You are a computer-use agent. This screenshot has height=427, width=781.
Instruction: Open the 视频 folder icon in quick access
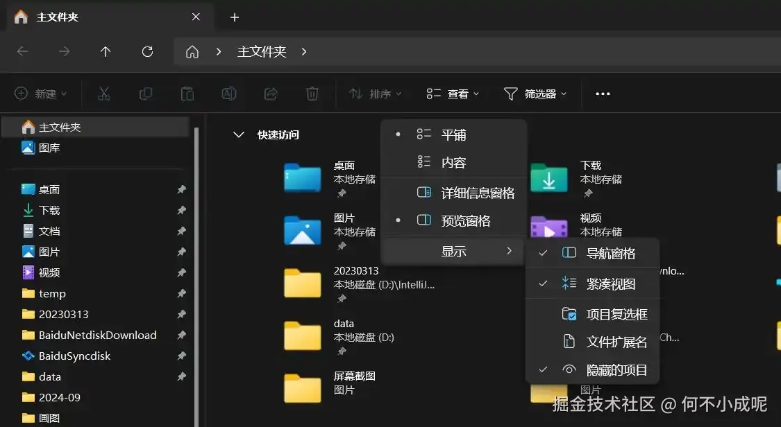click(x=549, y=229)
